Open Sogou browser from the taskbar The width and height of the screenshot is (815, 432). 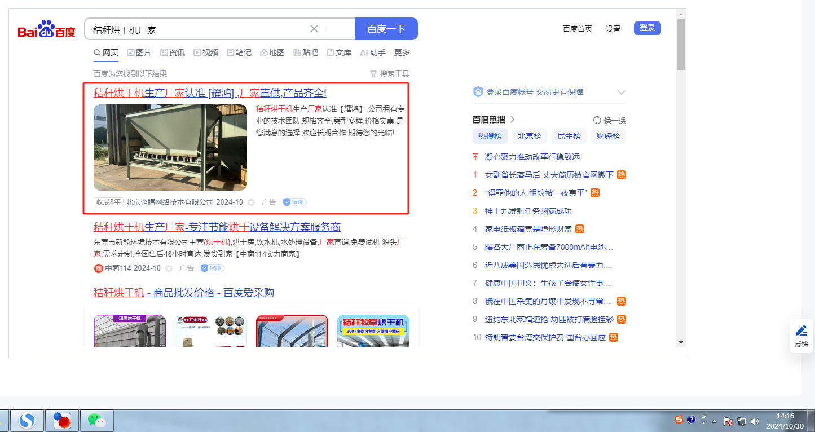point(28,421)
